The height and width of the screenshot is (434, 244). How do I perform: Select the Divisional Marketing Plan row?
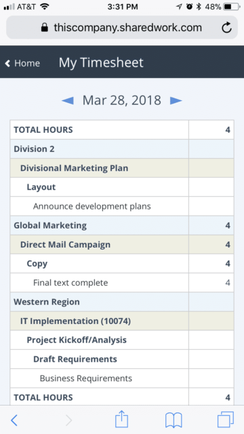click(122, 168)
